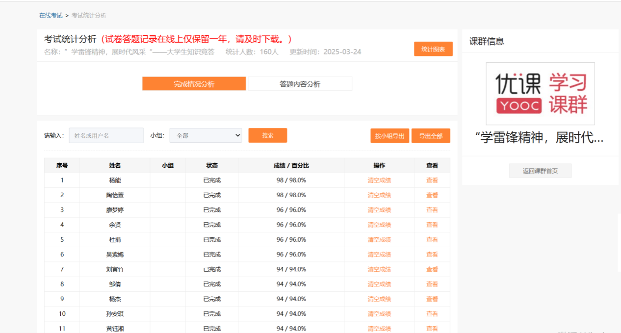Select the 完成情况分析 tab
Screen dimensions: 621x333
[x=194, y=84]
